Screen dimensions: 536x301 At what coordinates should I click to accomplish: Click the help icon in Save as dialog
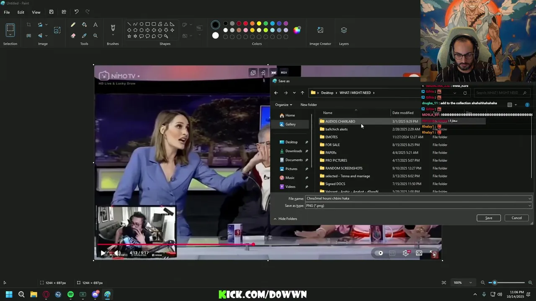(527, 105)
